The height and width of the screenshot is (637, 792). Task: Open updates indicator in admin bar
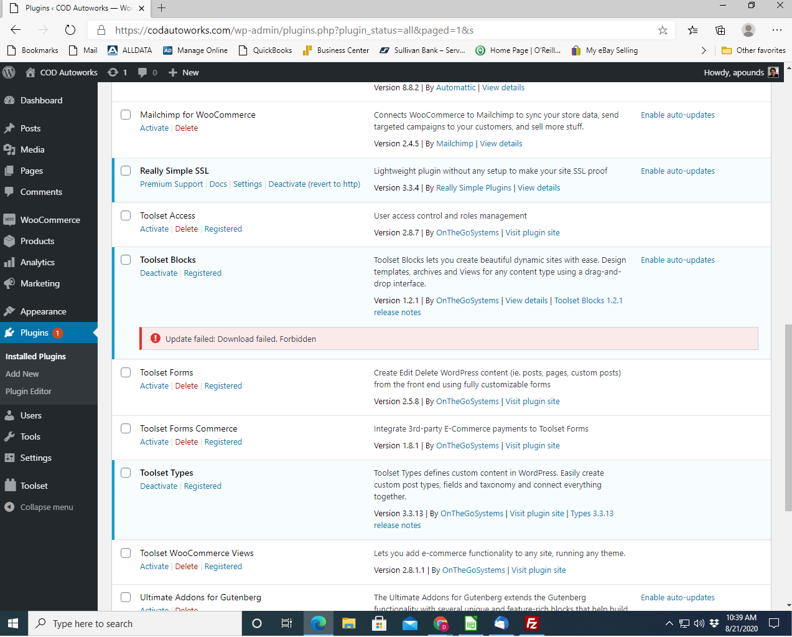(117, 72)
